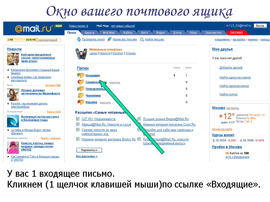Toggle Лучшие ролики Видео@Mail.Ru checkbox
270x202 pixels.
139,119
